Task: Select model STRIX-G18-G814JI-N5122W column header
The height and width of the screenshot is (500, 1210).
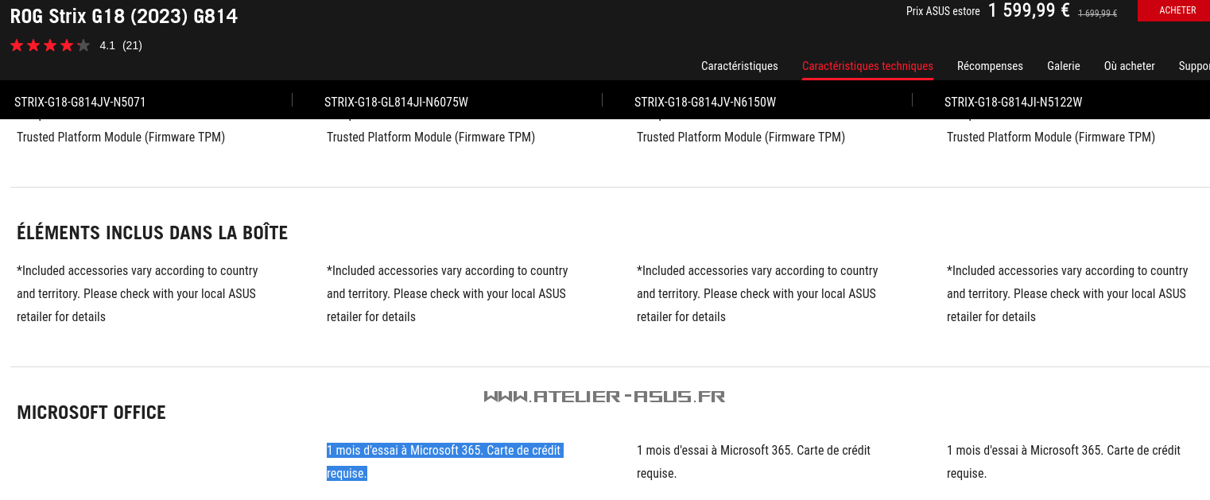Action: tap(1013, 102)
